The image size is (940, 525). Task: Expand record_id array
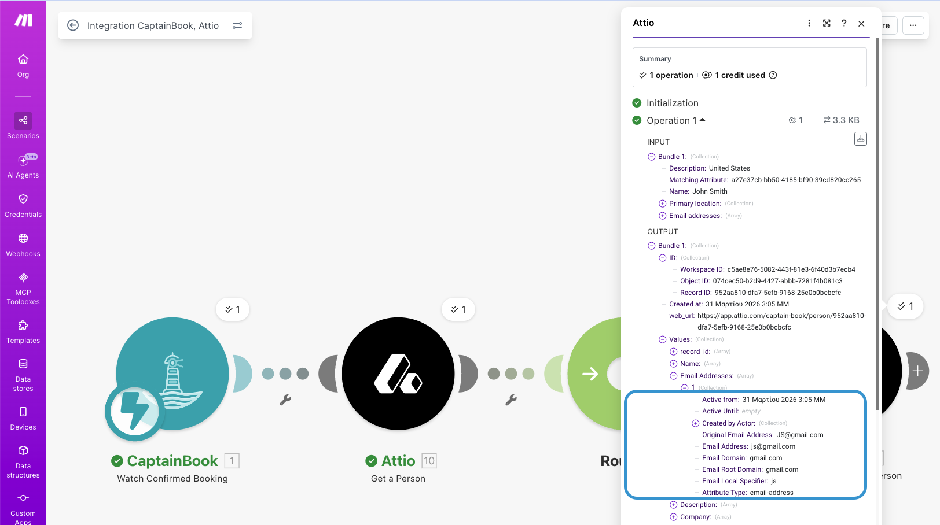[x=673, y=352]
